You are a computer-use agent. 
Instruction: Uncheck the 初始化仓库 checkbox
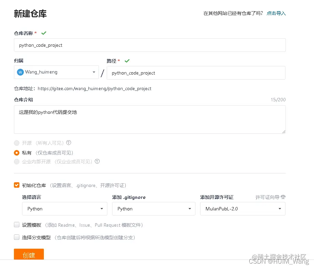[x=16, y=185]
